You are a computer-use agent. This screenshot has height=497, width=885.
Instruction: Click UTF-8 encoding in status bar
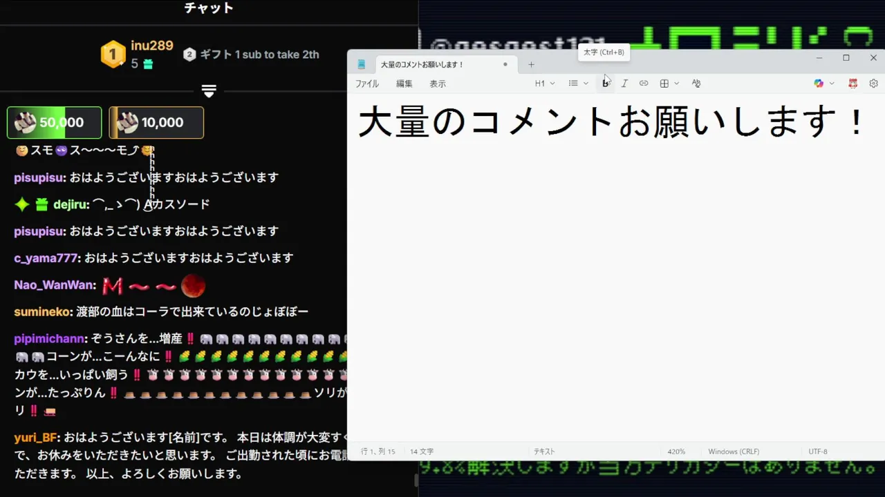pos(818,451)
